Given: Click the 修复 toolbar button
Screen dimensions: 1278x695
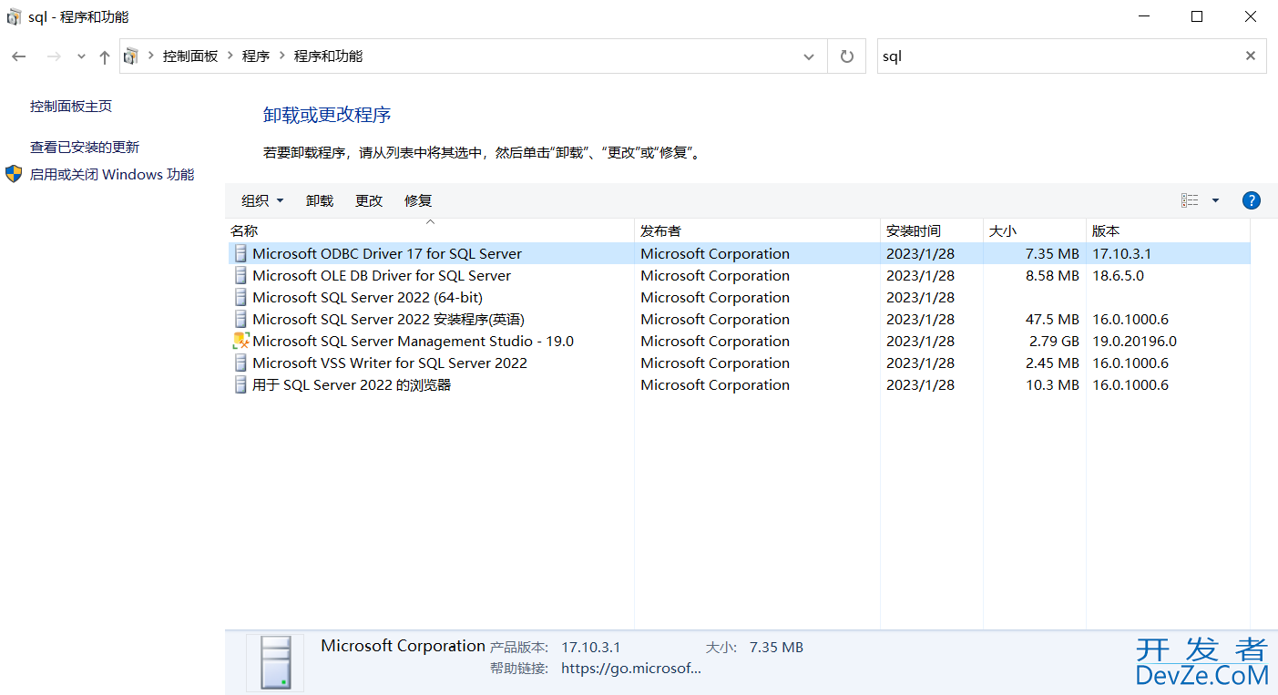Looking at the screenshot, I should (x=418, y=201).
